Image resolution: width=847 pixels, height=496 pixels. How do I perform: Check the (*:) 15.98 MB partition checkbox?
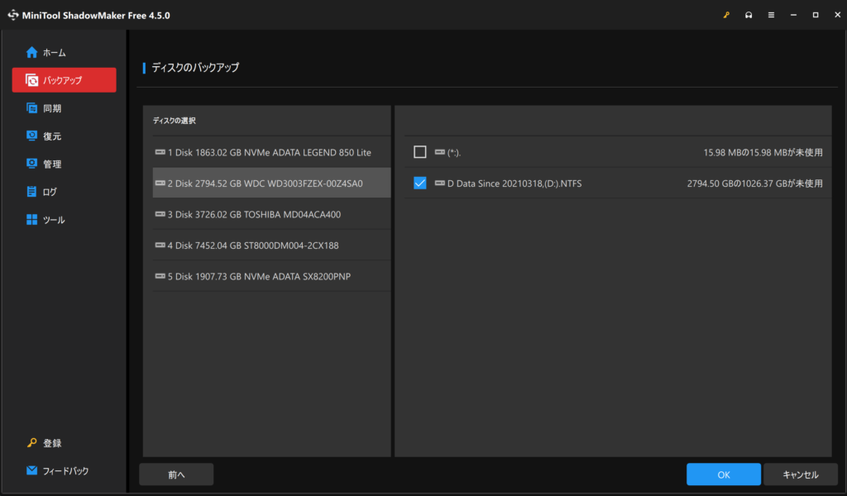(x=419, y=152)
